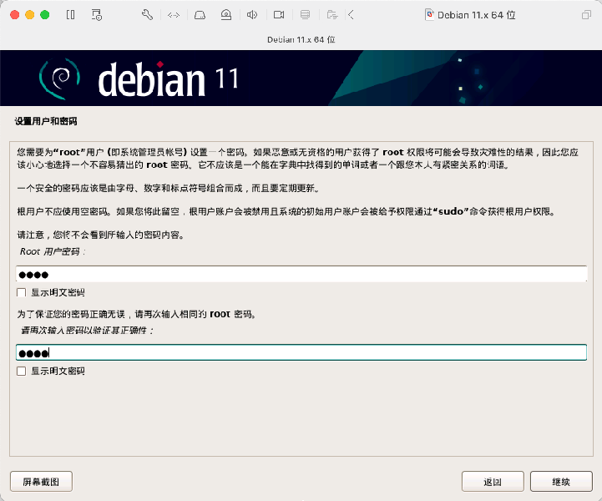Minimize the window with the yellow button
This screenshot has width=602, height=501.
[29, 15]
